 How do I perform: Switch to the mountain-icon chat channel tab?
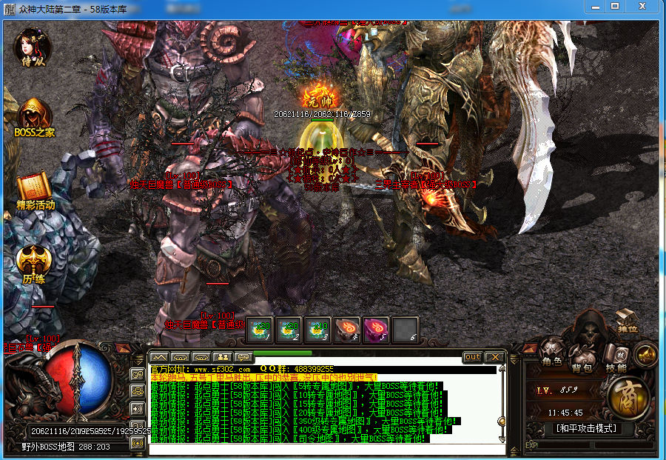point(159,357)
